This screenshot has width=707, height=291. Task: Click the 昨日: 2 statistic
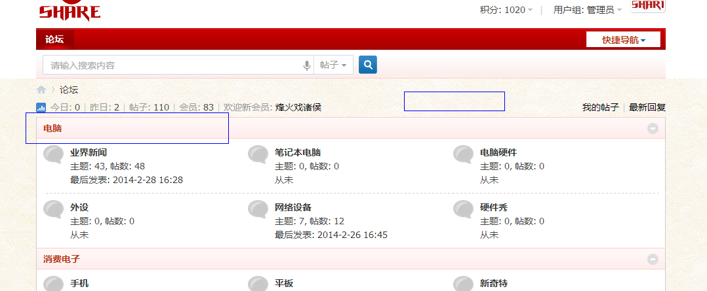tap(105, 107)
